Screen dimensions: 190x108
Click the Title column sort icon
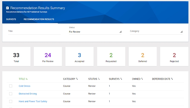tap(27, 79)
